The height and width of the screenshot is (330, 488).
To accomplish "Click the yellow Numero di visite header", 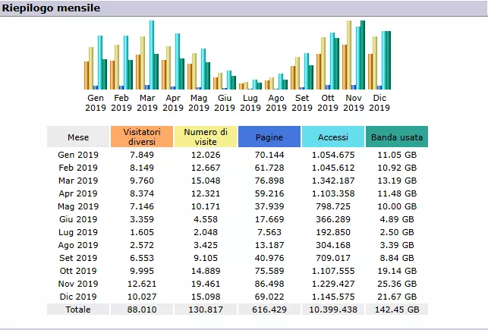I will [206, 137].
